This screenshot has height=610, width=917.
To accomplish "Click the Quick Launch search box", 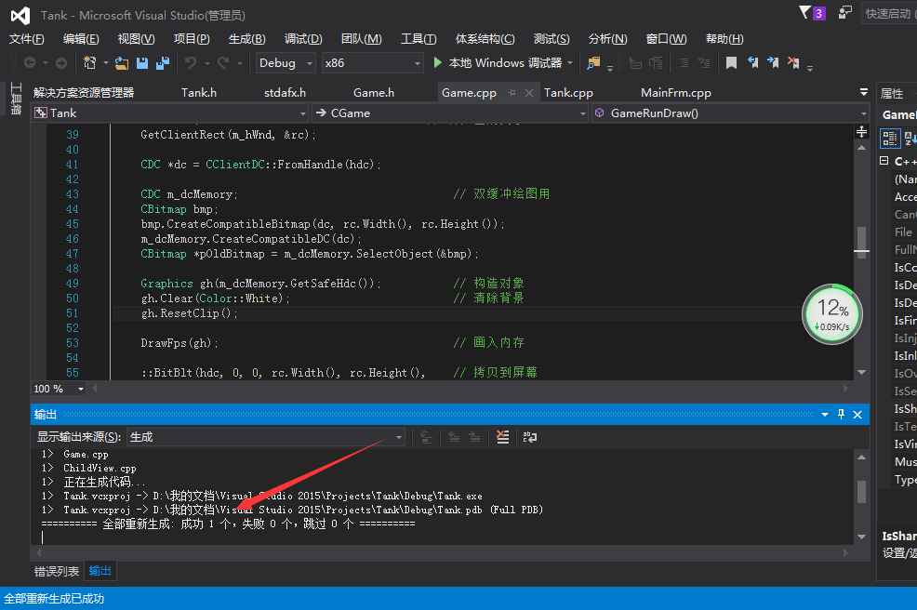I will tap(889, 13).
